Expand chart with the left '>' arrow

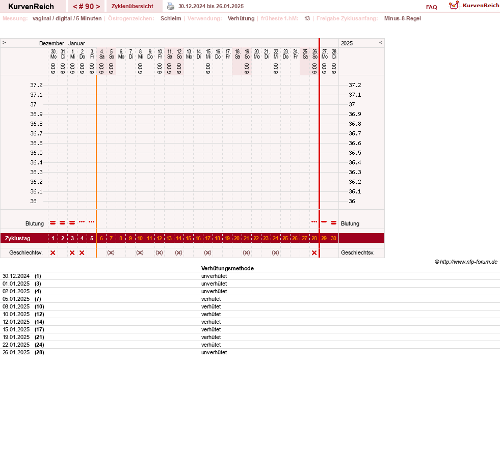pyautogui.click(x=4, y=42)
